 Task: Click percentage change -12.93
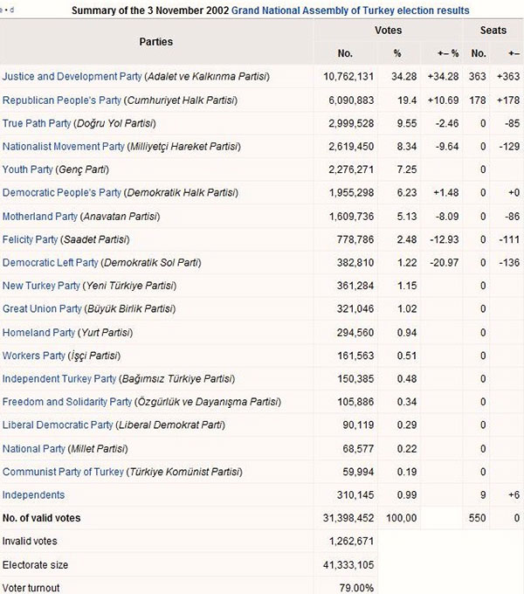(445, 239)
